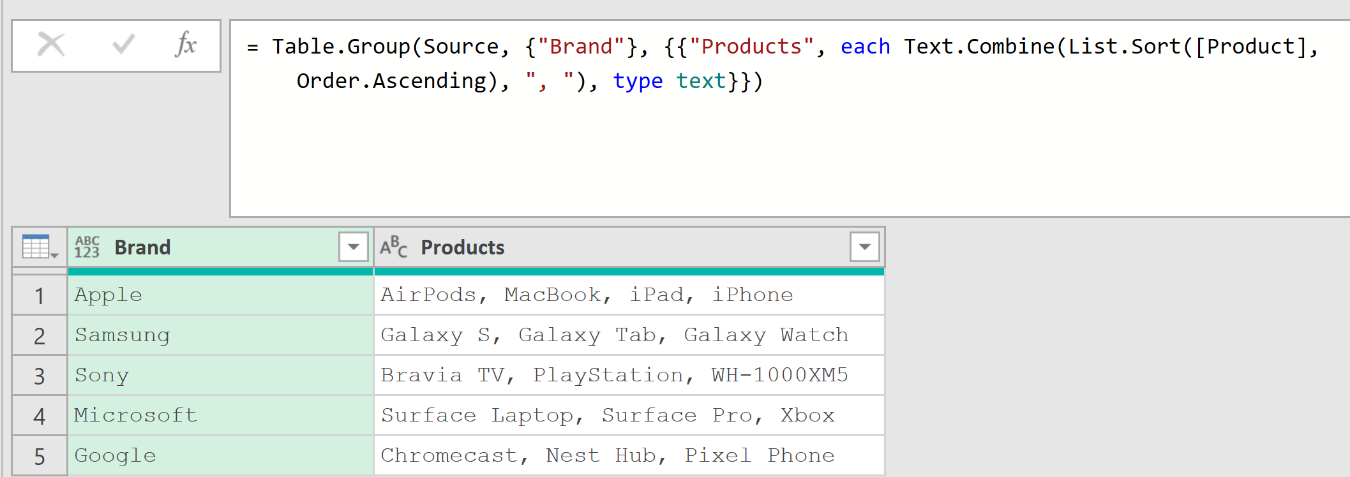Click the cell with AirPods, MacBook, iPad, iPhone
The height and width of the screenshot is (477, 1350).
click(x=629, y=295)
